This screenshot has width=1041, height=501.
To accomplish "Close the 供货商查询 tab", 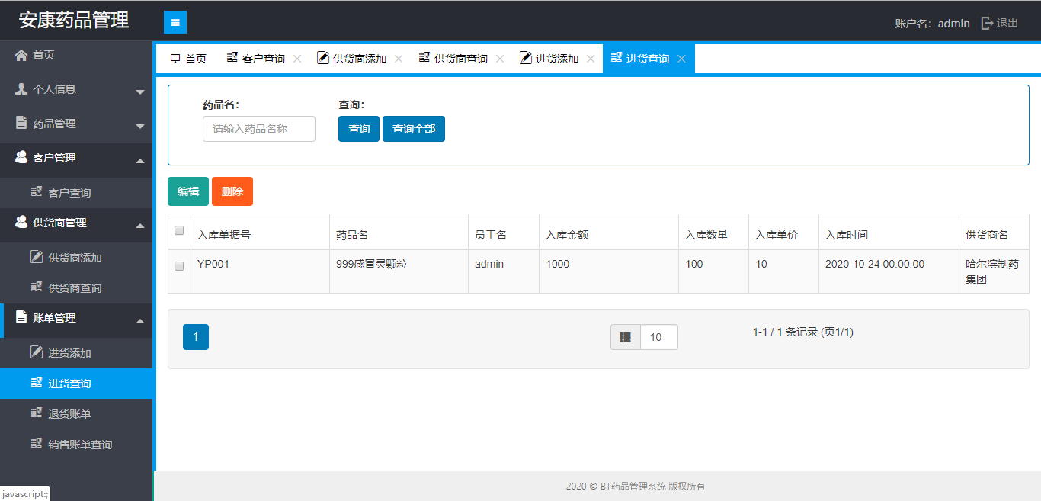I will (x=500, y=59).
